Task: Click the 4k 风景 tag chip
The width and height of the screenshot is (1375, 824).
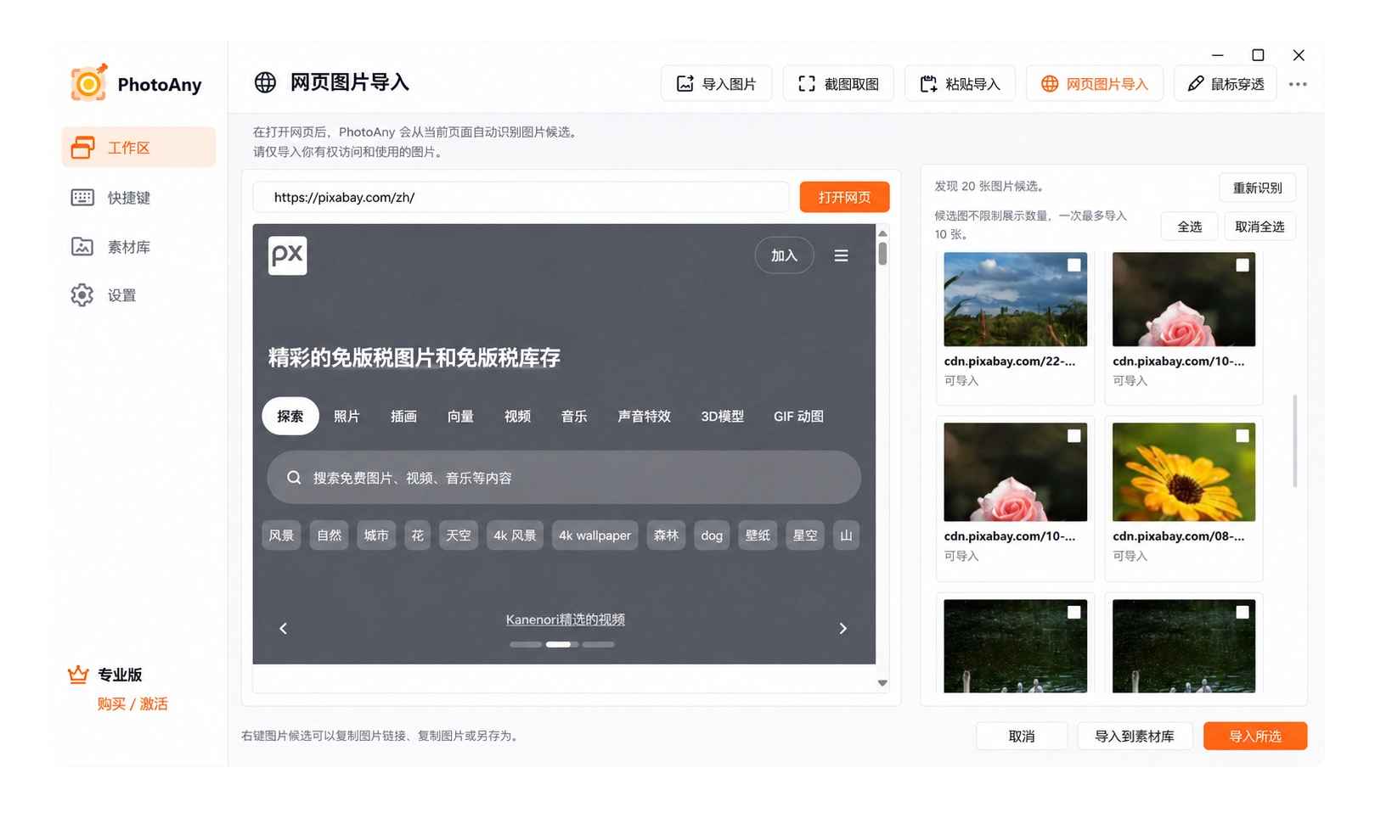Action: tap(515, 535)
